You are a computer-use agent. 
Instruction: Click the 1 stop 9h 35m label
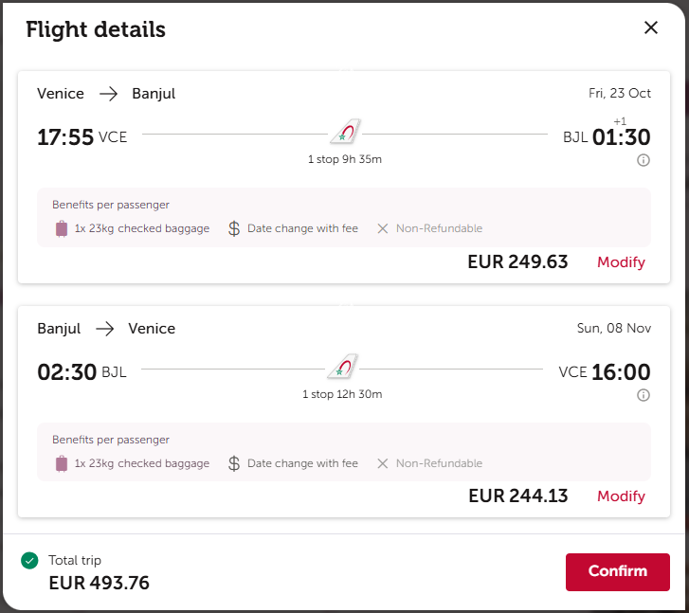(x=345, y=159)
